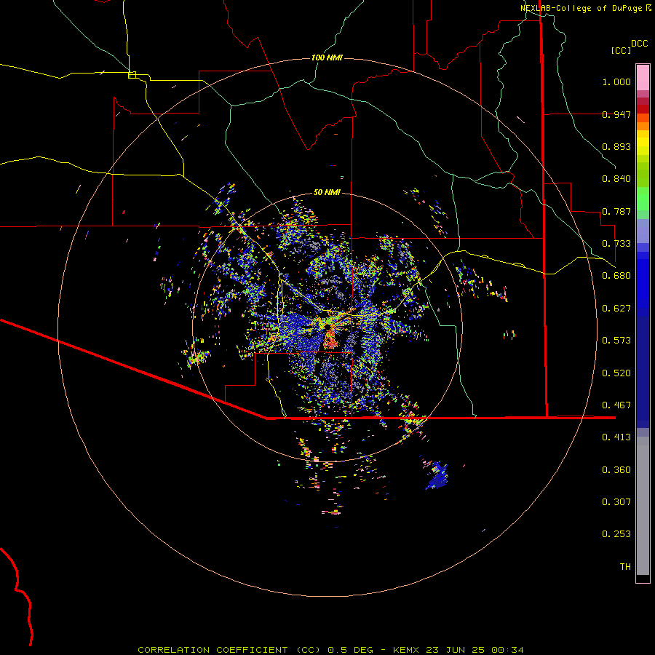Click the 0.360 scale value
Image resolution: width=655 pixels, height=655 pixels.
pyautogui.click(x=616, y=470)
